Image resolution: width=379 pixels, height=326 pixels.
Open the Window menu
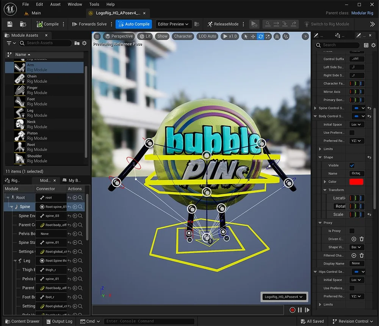75,4
